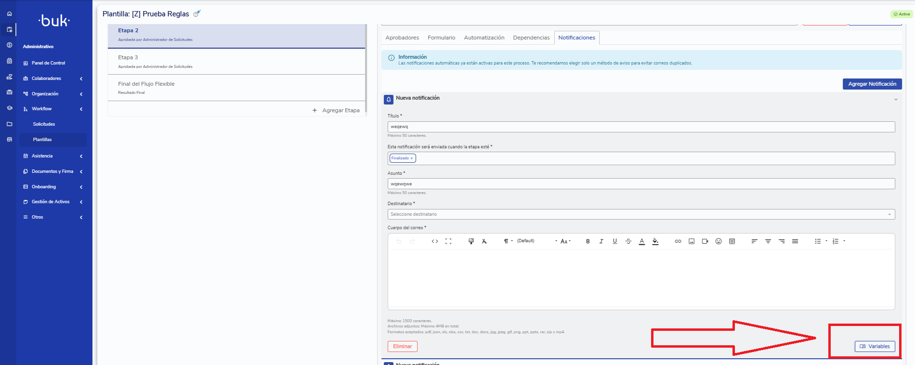
Task: Click Agregar Etapa link
Action: point(336,110)
